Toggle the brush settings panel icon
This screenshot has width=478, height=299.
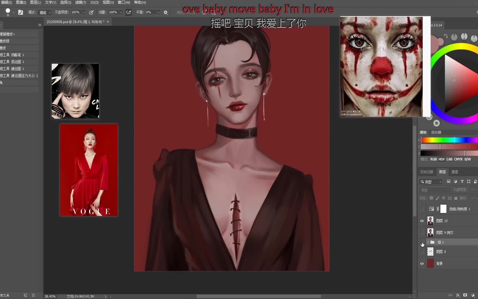coord(20,12)
